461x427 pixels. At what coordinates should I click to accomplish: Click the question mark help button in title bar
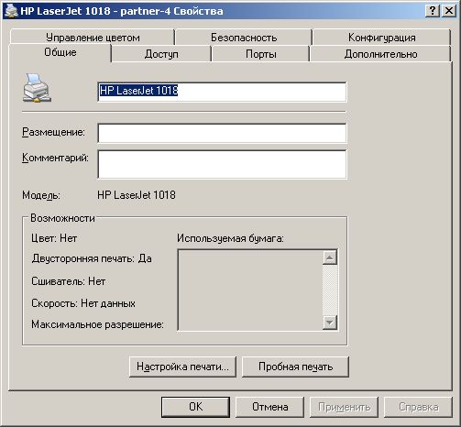[x=432, y=11]
